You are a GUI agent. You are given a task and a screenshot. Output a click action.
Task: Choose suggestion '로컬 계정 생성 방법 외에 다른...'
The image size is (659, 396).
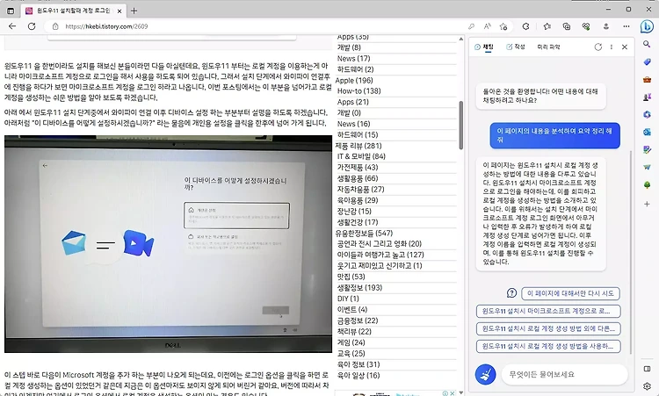548,328
